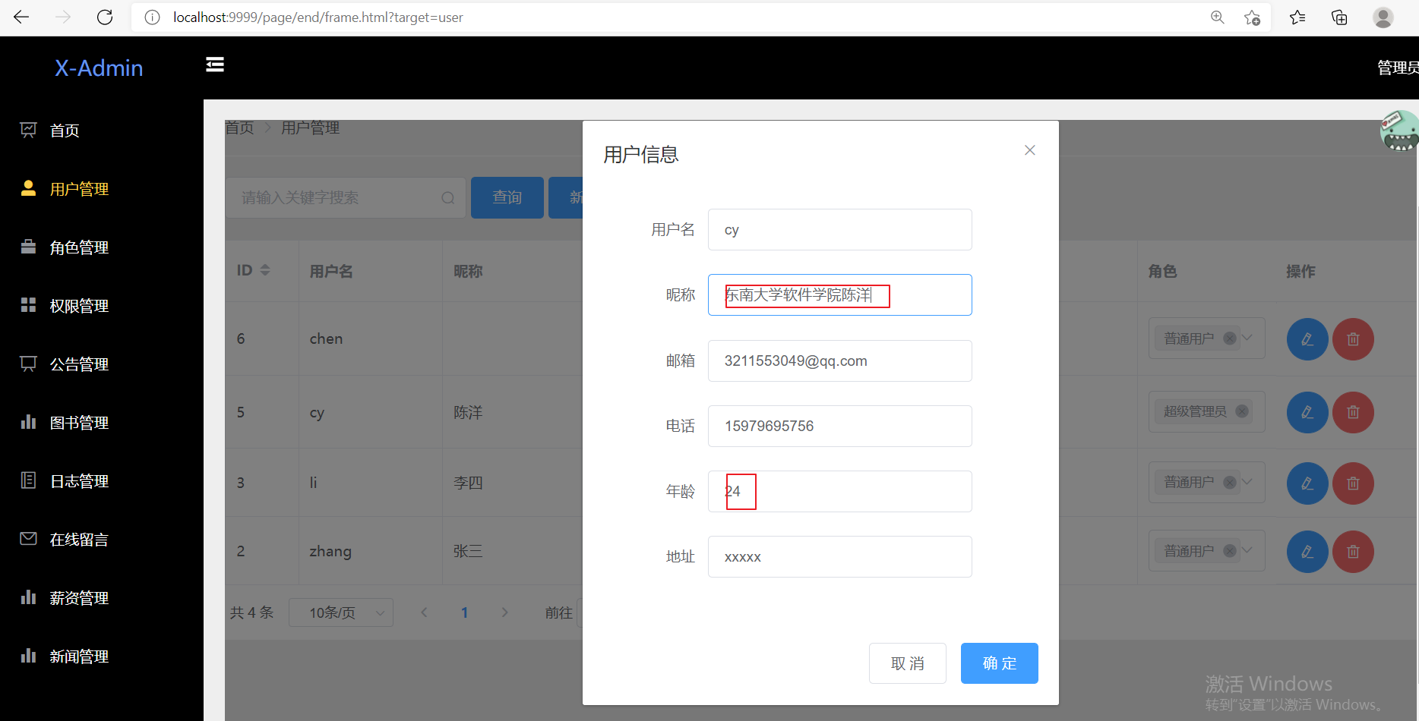Expand role dropdown arrow for li
The image size is (1419, 721).
pos(1247,481)
